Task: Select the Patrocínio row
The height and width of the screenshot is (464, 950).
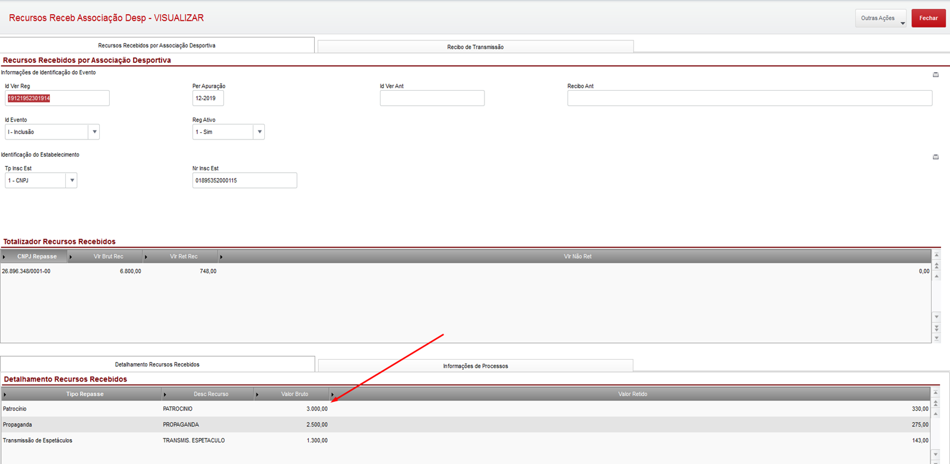Action: (x=465, y=409)
